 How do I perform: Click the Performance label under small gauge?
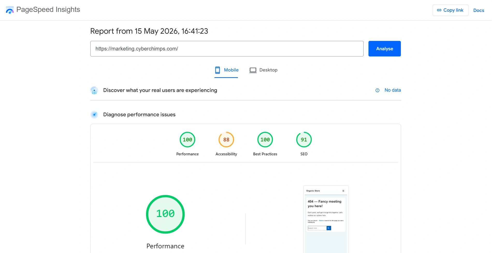point(187,154)
